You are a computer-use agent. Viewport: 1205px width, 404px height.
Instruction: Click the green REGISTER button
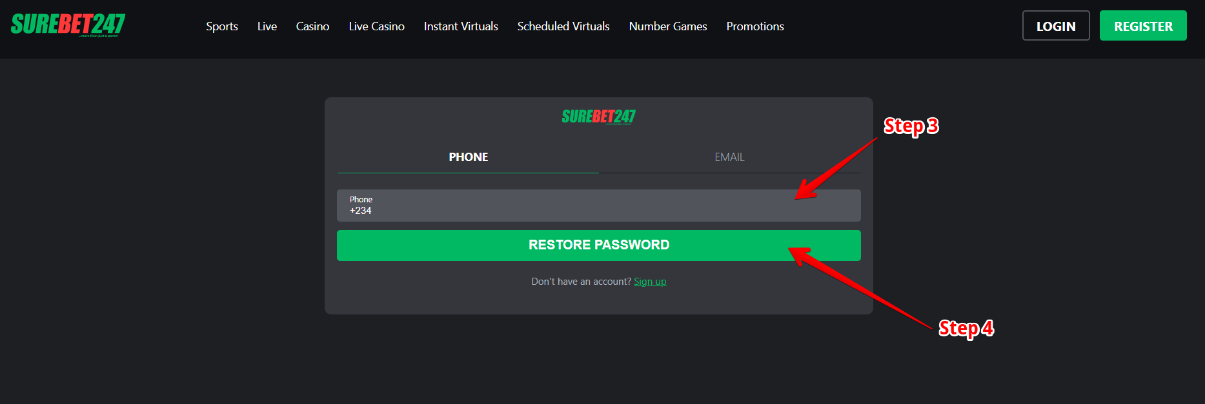[1143, 26]
